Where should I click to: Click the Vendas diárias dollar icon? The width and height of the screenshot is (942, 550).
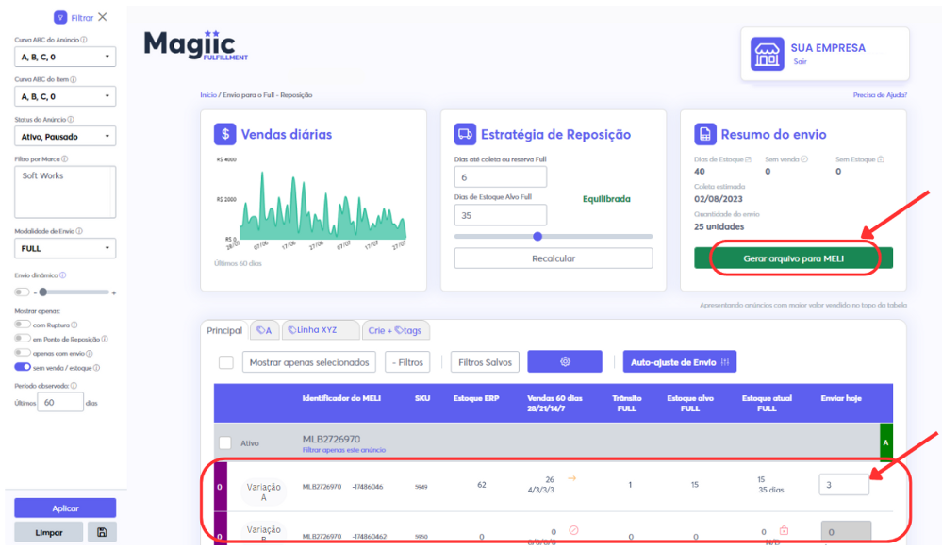[x=224, y=134]
